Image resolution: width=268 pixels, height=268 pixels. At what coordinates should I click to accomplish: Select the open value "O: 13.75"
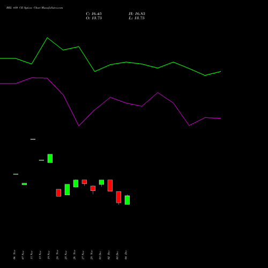coord(94,18)
